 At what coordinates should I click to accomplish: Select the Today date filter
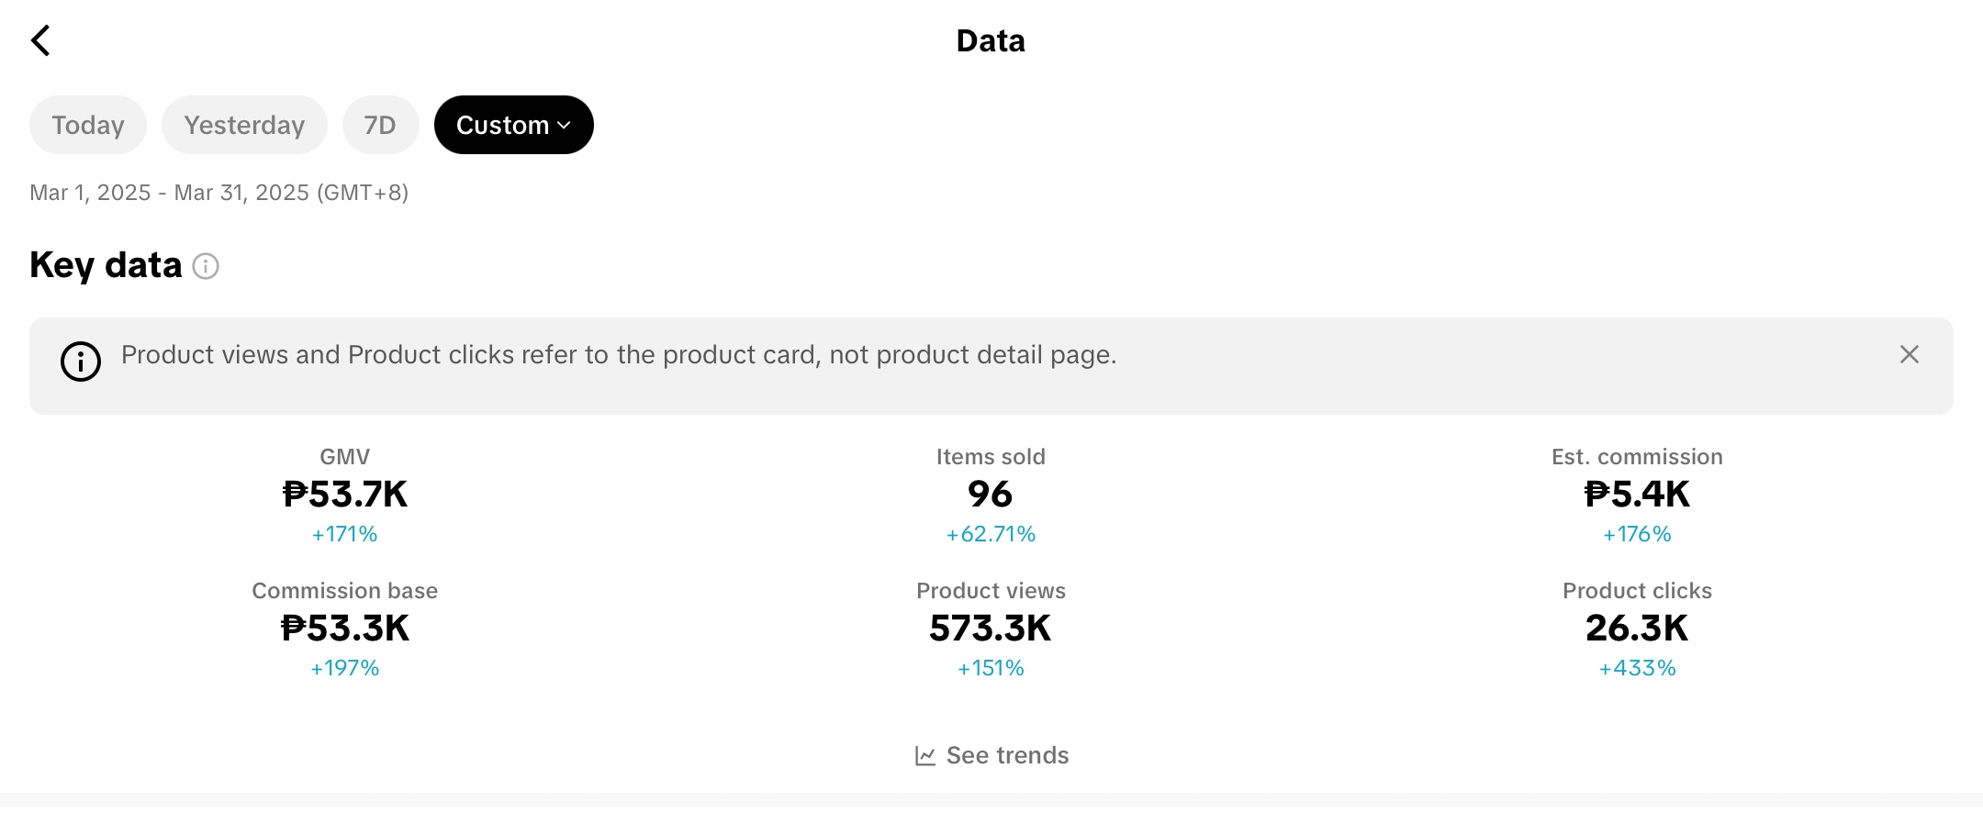point(88,125)
